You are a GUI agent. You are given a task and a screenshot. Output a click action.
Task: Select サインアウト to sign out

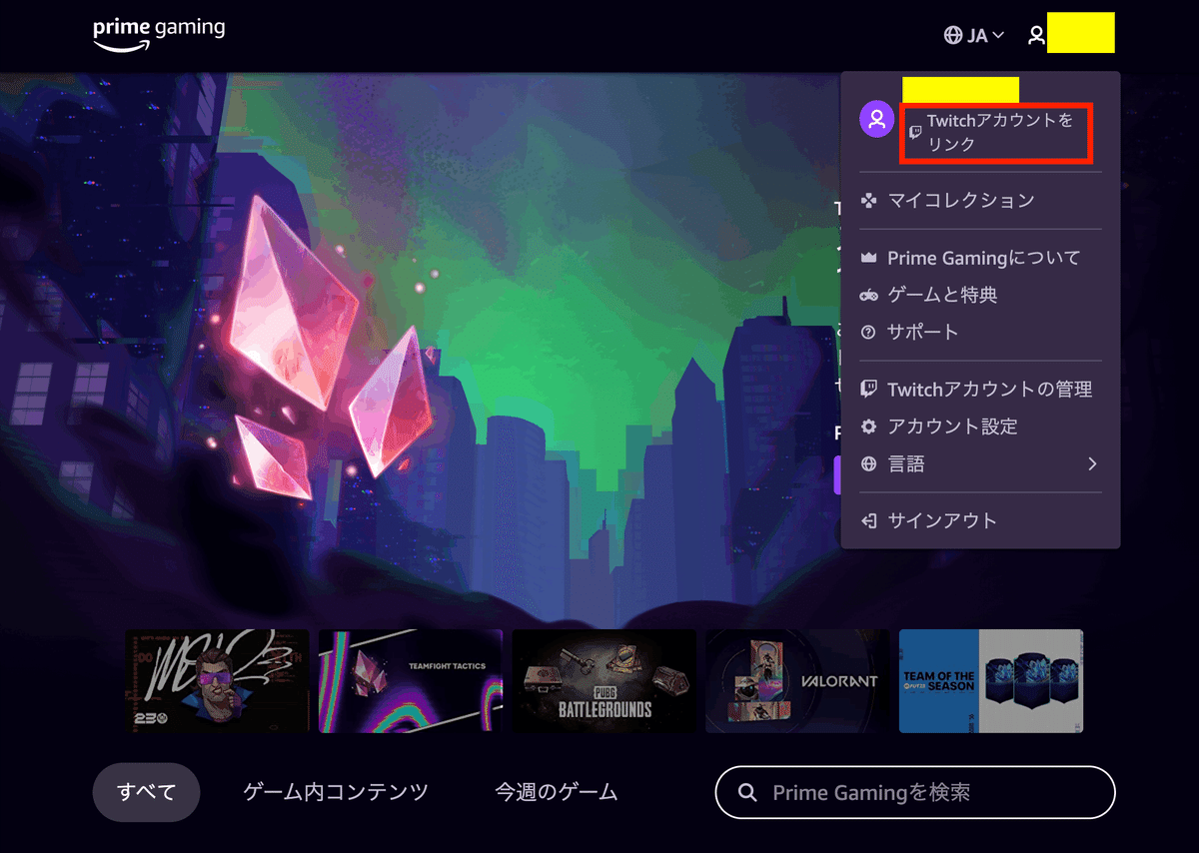point(942,520)
